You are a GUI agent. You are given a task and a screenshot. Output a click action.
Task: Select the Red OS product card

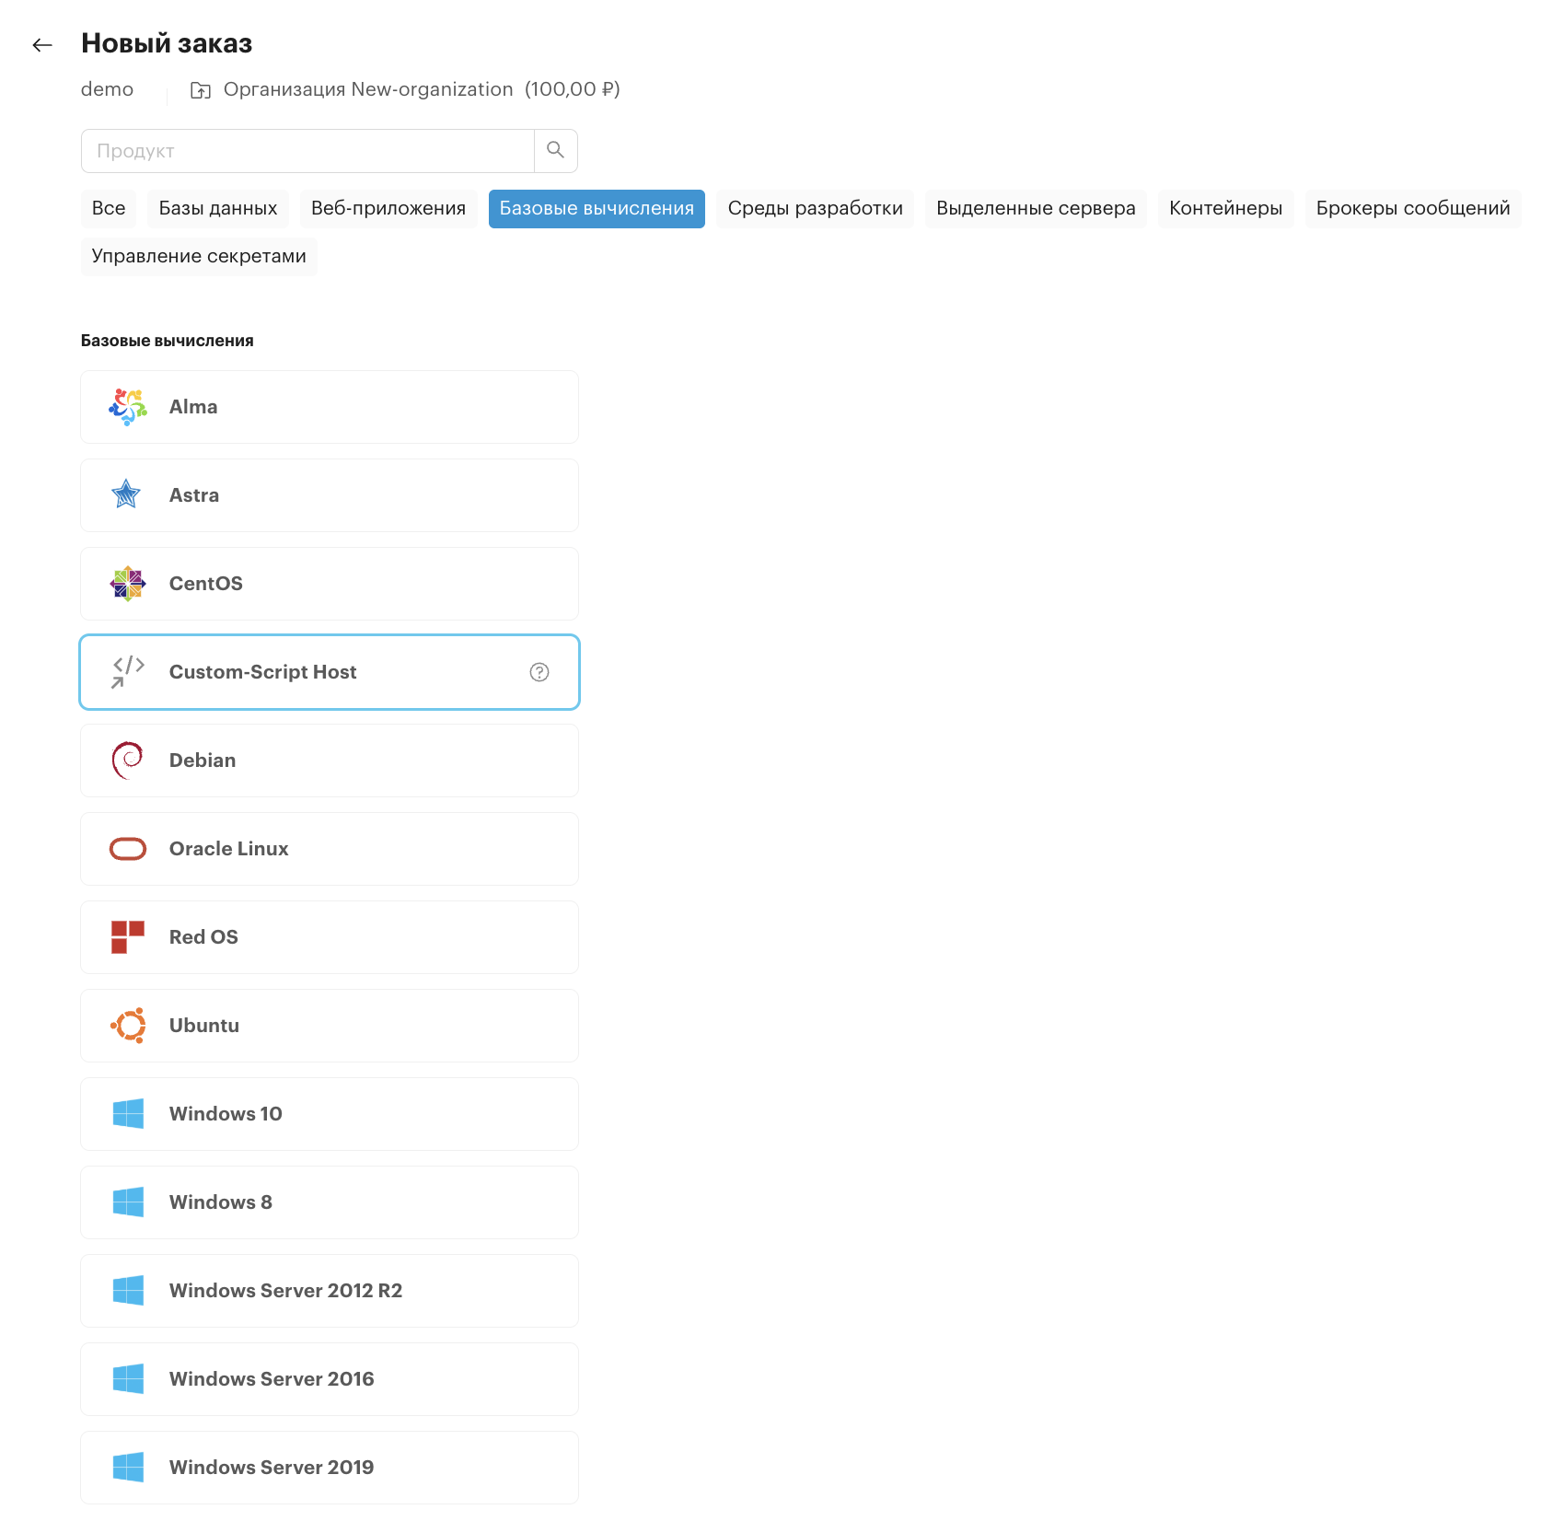coord(330,937)
